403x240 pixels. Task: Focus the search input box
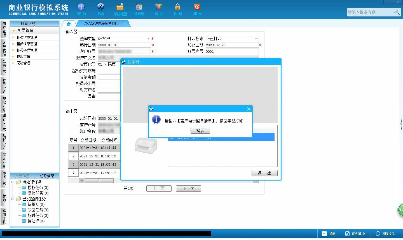pos(370,12)
